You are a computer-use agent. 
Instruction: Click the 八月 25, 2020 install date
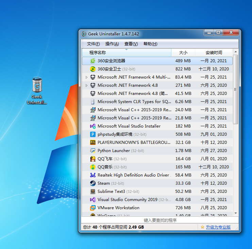214,208
